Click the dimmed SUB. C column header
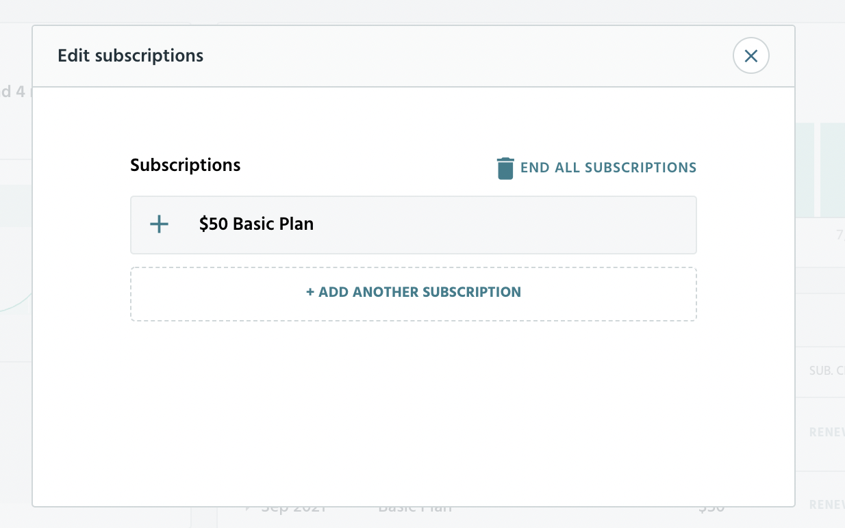Screen dimensions: 845x528 (x=827, y=371)
